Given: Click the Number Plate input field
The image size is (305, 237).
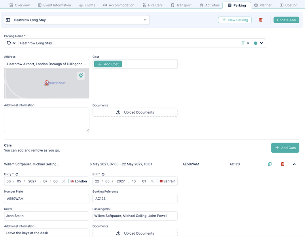Looking at the screenshot, I should coord(47,199).
